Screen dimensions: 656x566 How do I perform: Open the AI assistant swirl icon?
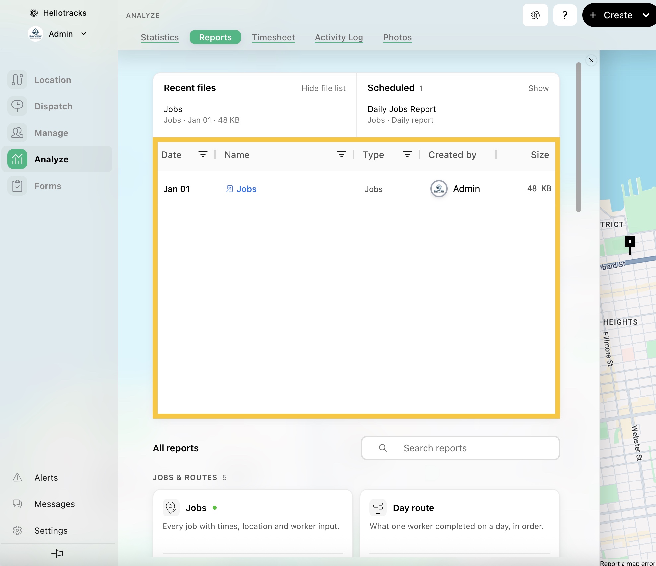pos(535,15)
